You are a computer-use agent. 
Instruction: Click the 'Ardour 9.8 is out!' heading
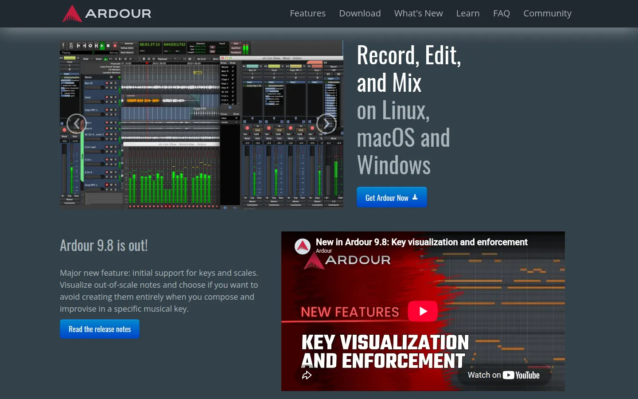pos(104,245)
